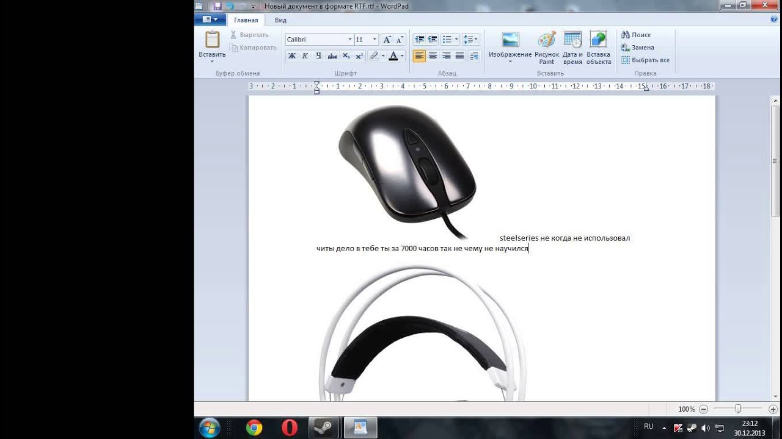Save document from quick access toolbar

coord(217,6)
